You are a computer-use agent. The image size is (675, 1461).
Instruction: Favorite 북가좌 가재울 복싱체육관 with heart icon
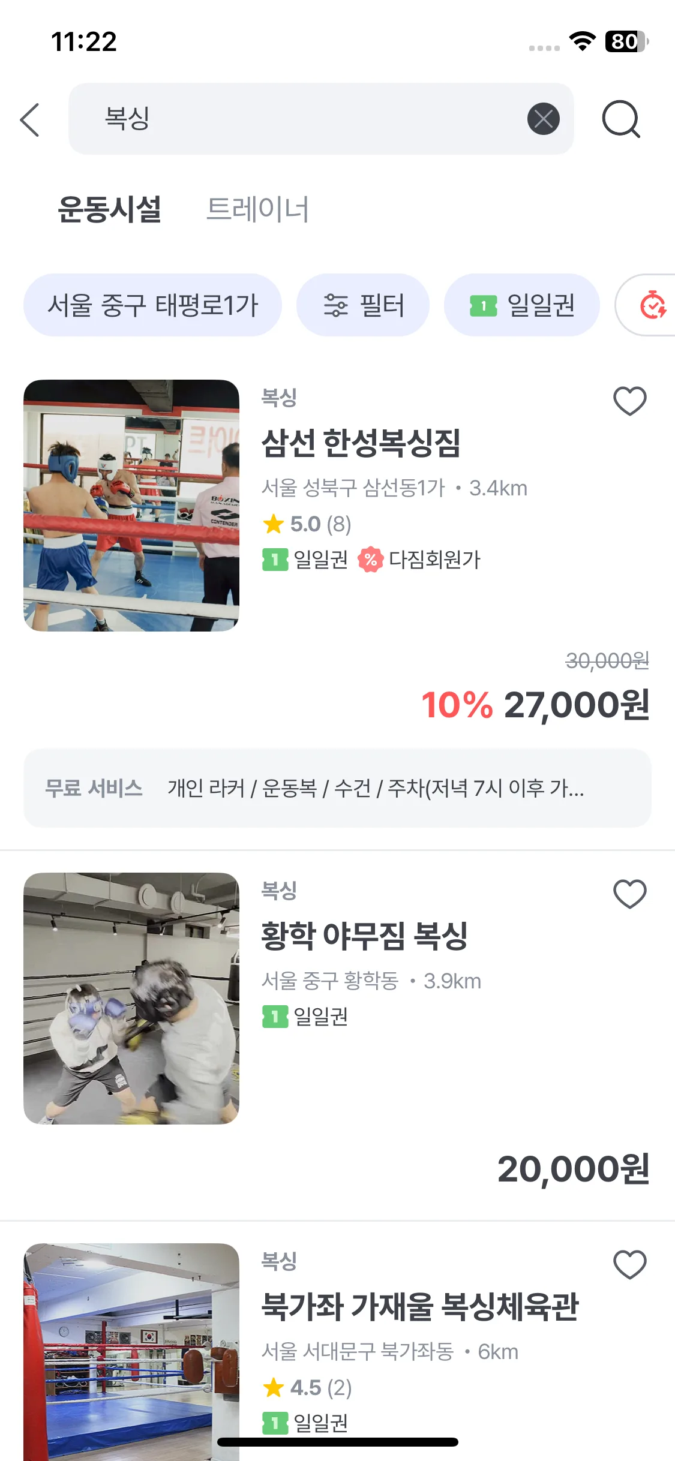tap(629, 1264)
